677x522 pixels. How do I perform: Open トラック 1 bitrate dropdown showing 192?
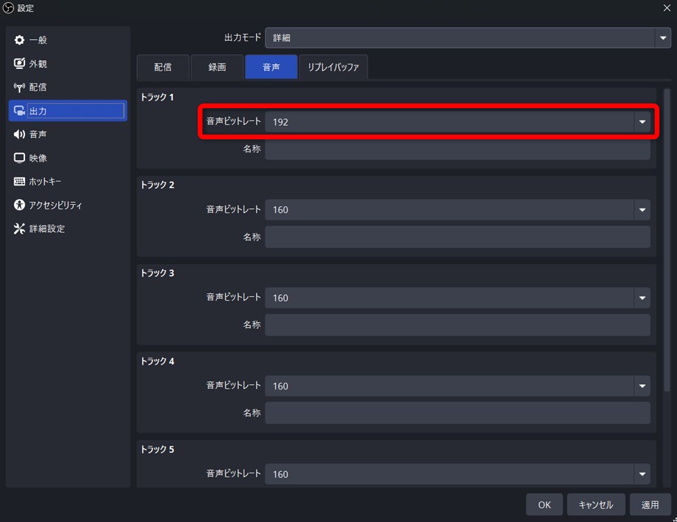(x=458, y=122)
